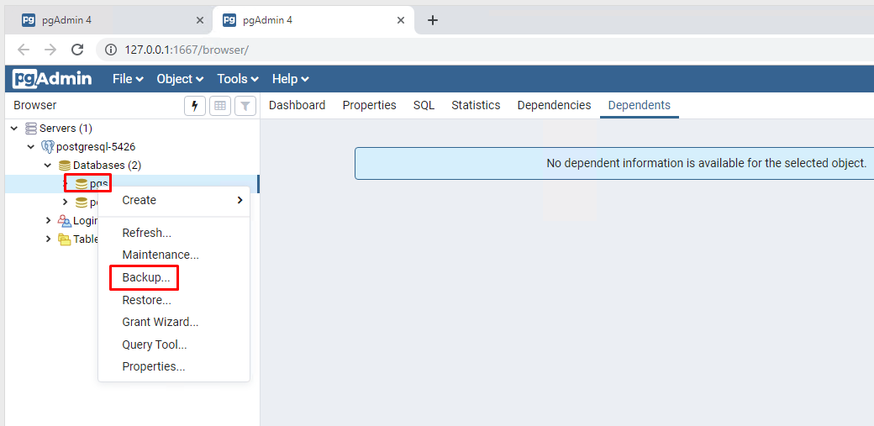
Task: Choose Restore... in the context menu
Action: pyautogui.click(x=146, y=300)
